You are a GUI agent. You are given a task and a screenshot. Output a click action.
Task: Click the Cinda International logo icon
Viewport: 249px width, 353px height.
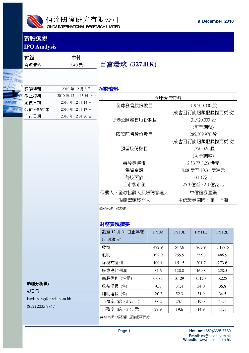coord(35,21)
